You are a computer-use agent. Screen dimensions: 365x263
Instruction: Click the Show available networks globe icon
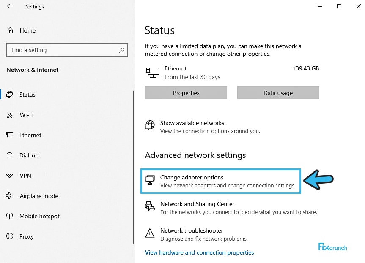coord(150,125)
